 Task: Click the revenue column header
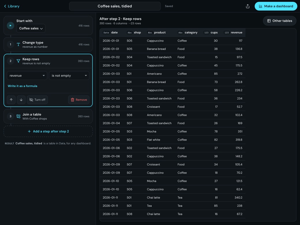click(x=233, y=33)
